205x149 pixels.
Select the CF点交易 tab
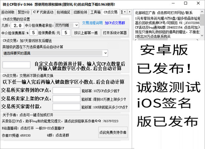(111, 12)
